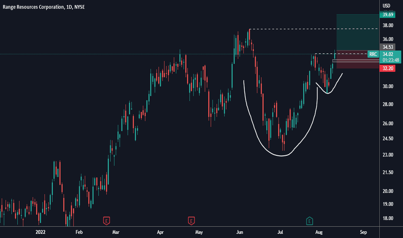
Task: Select the upper dashed line near 37.50
Action: [x=313, y=29]
